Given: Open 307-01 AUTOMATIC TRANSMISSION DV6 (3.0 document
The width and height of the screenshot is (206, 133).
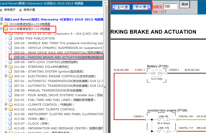Looking at the screenshot, I should pyautogui.click(x=58, y=86).
